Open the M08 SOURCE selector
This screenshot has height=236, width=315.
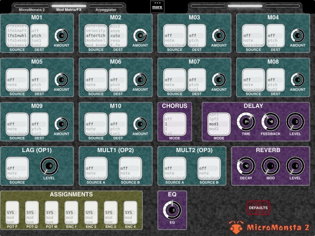point(254,80)
